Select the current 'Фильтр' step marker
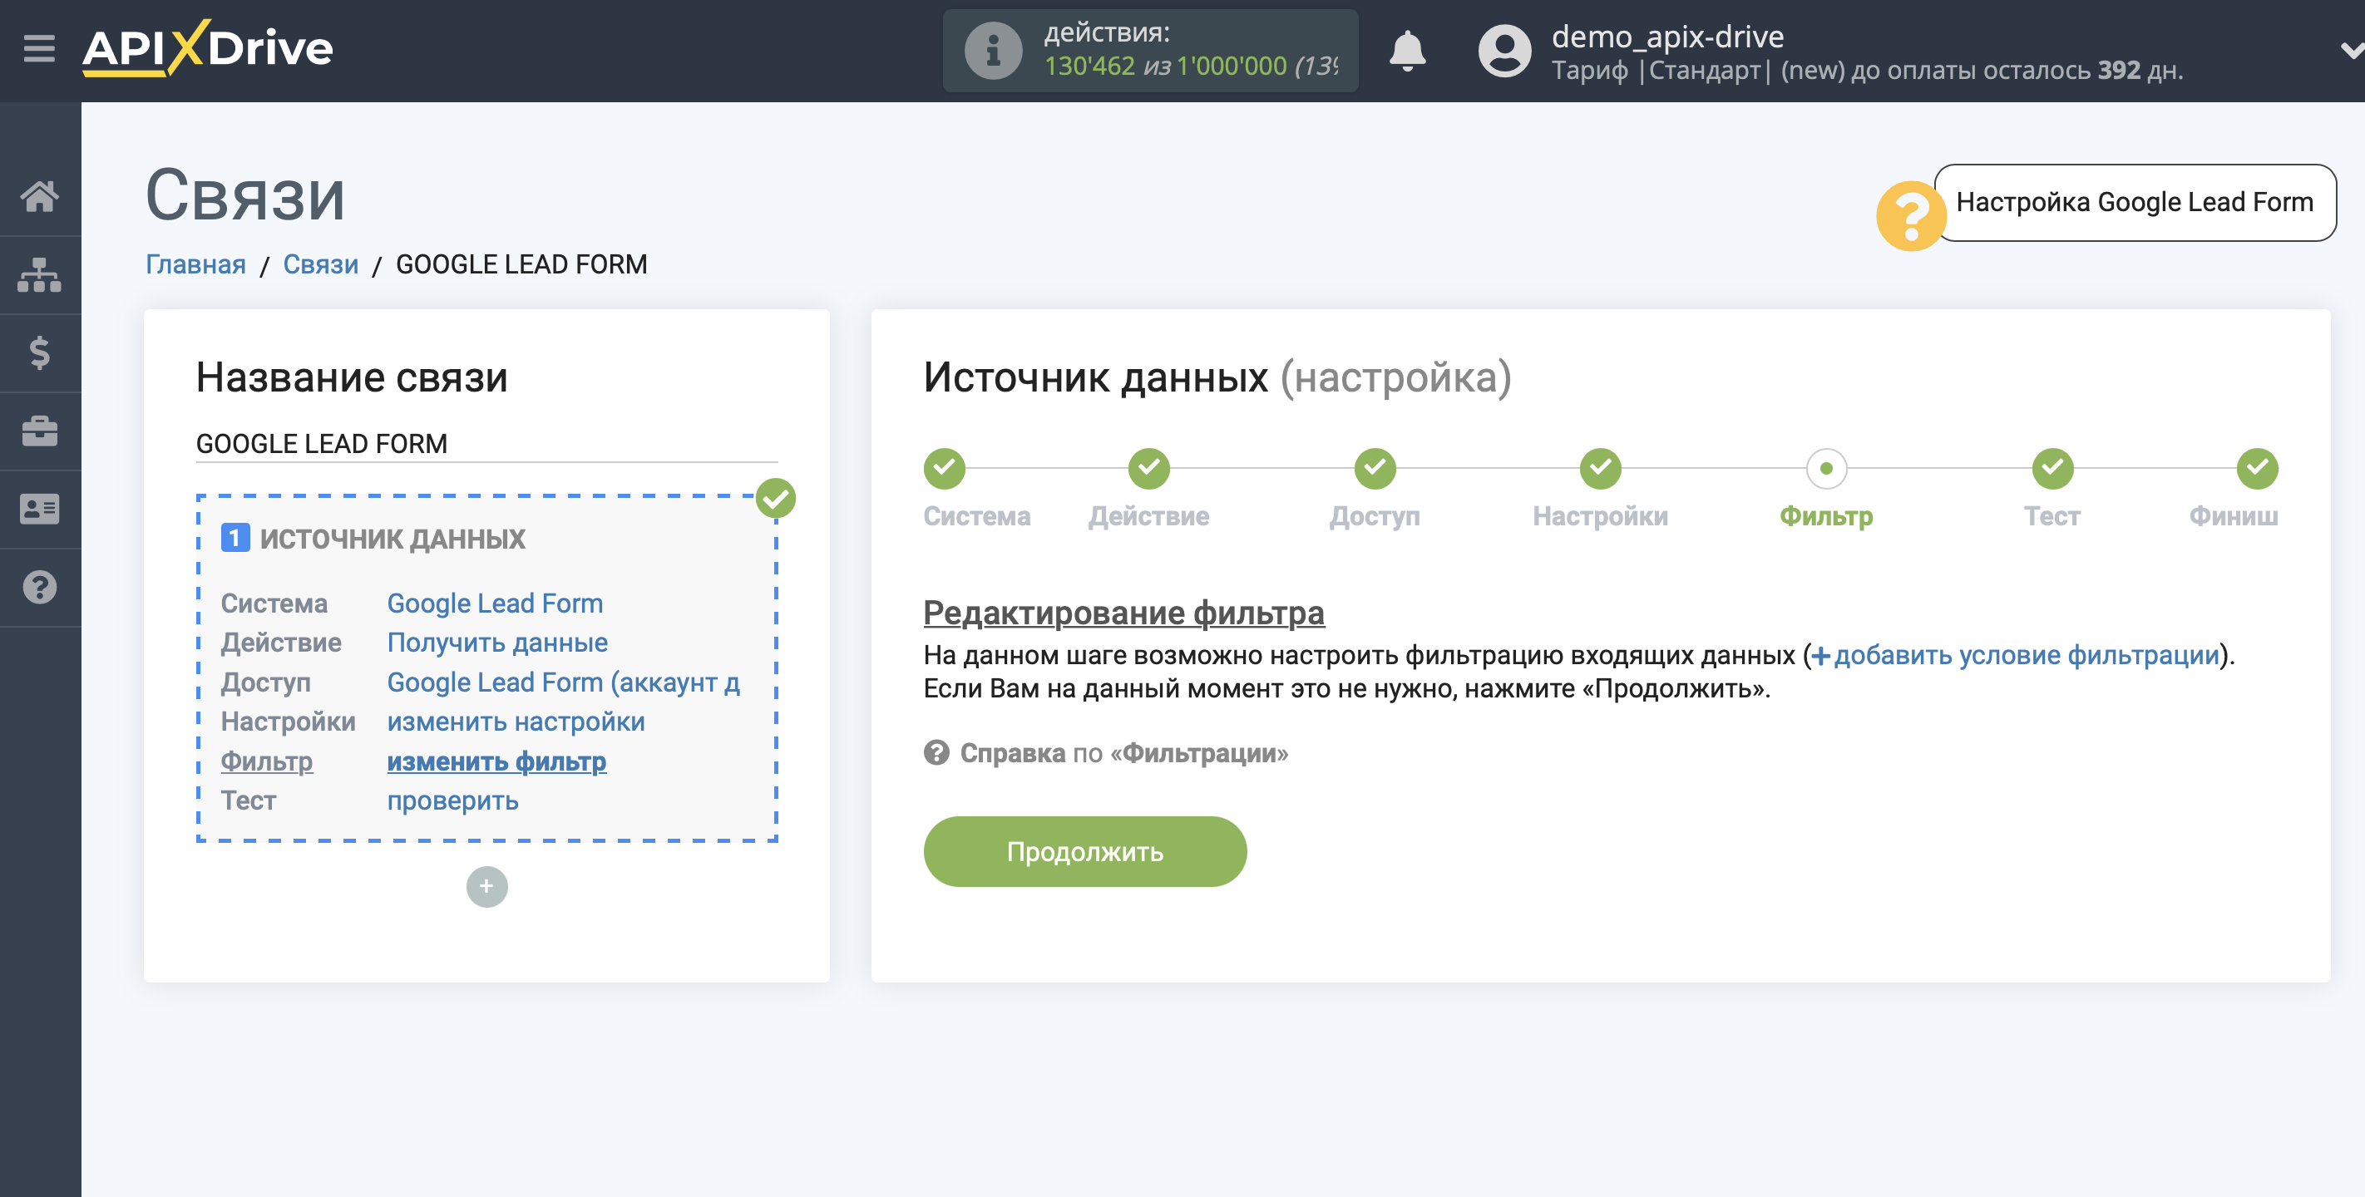The height and width of the screenshot is (1197, 2365). (x=1826, y=468)
